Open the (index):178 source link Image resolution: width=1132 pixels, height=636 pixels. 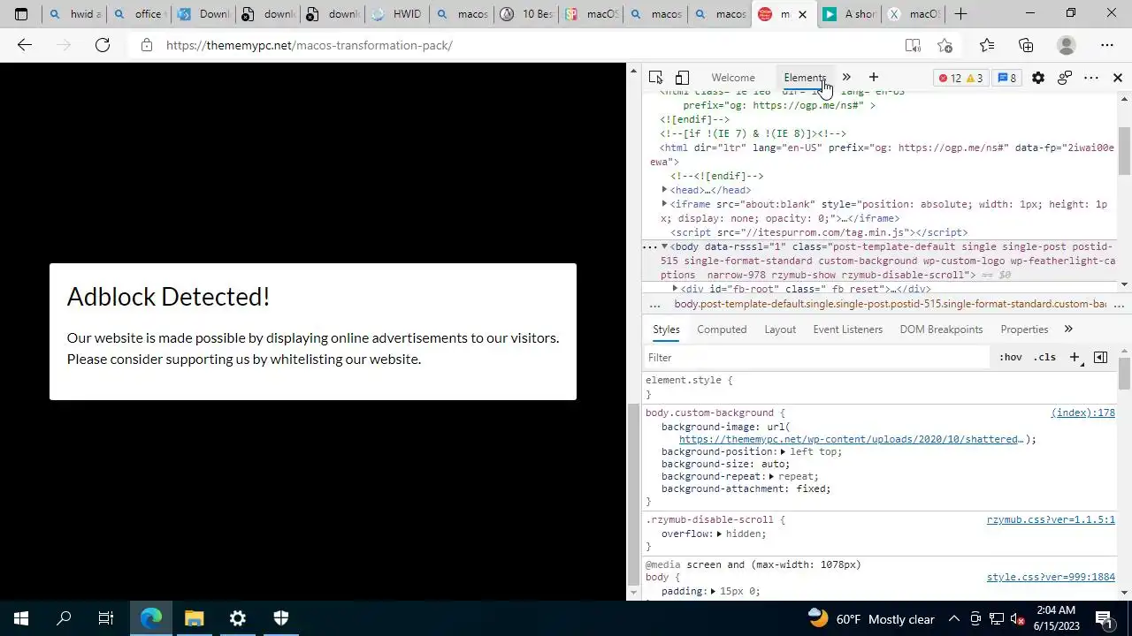pos(1082,413)
